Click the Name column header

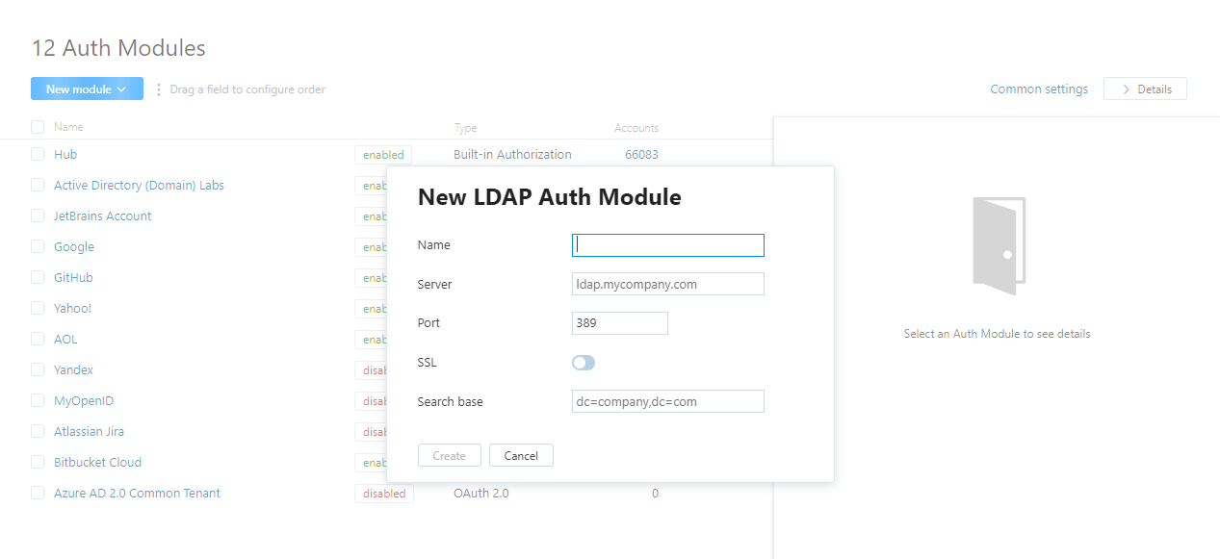click(x=68, y=126)
